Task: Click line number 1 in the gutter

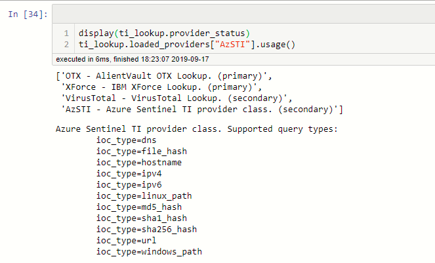Action: 68,33
